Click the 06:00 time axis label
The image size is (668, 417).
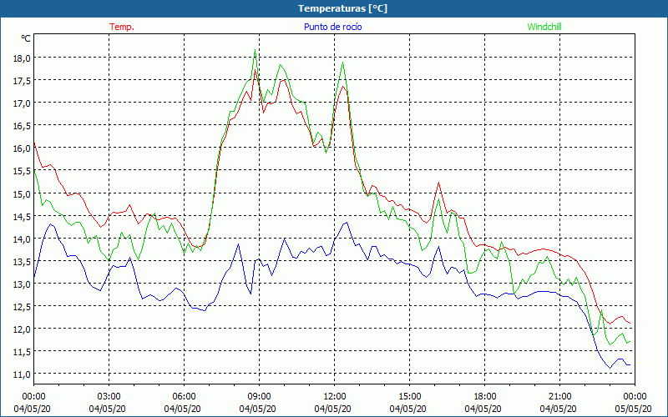point(184,397)
